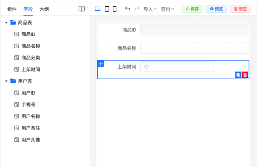257x167 pixels.
Task: Click the 保存 button
Action: [x=192, y=9]
